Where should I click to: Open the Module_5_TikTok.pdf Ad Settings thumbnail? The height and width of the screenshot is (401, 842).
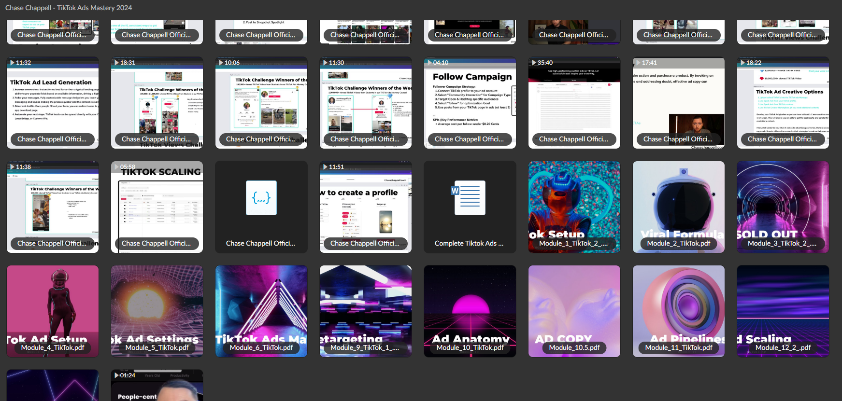tap(157, 311)
